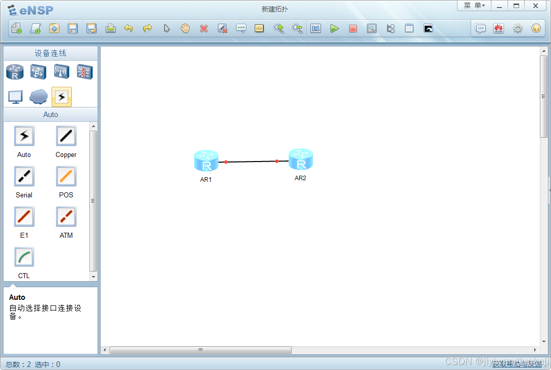The image size is (551, 370).
Task: Select the rectangle palette tool
Action: point(259,28)
